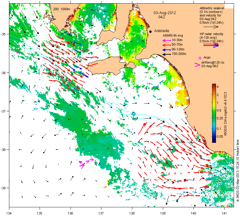Click the 'Altimetric sealevel' legend text
Viewport: 240px width, 216px height.
click(x=212, y=8)
